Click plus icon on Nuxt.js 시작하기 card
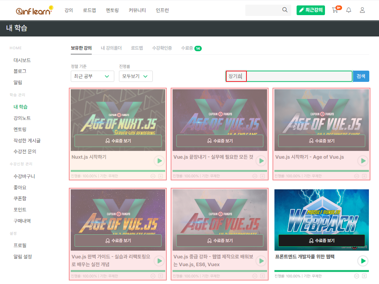Screen dimensions: 379x284 click(x=161, y=176)
